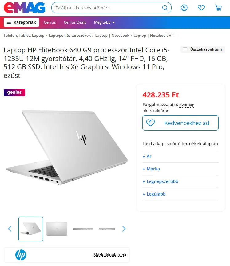Expand the Még több dropdown
This screenshot has width=230, height=266.
104,22
